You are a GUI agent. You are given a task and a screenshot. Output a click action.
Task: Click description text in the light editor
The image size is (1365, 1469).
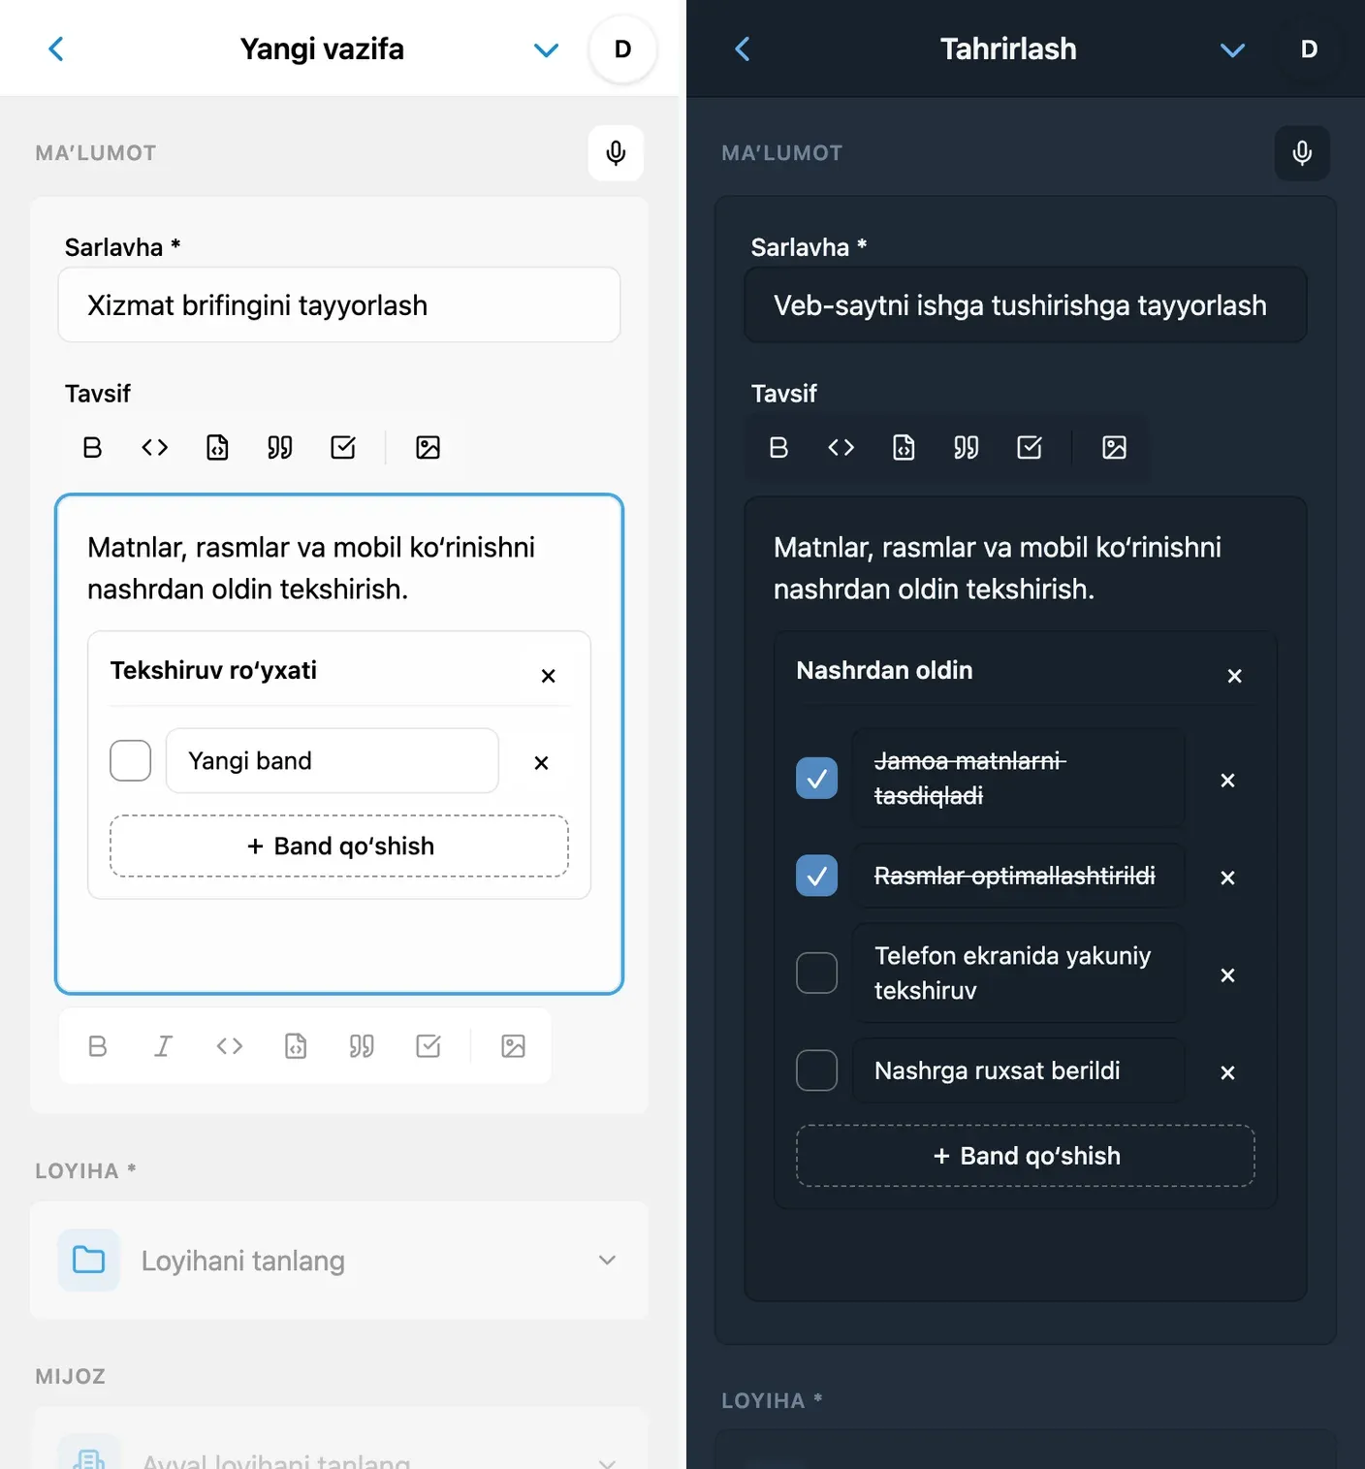pyautogui.click(x=311, y=568)
